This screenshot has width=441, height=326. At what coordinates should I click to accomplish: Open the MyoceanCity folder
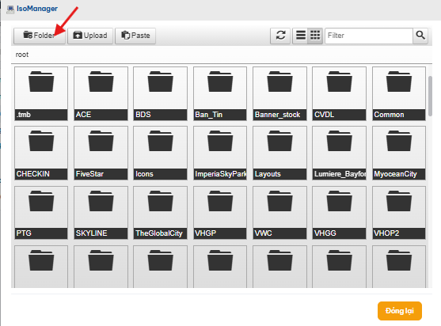pyautogui.click(x=399, y=153)
